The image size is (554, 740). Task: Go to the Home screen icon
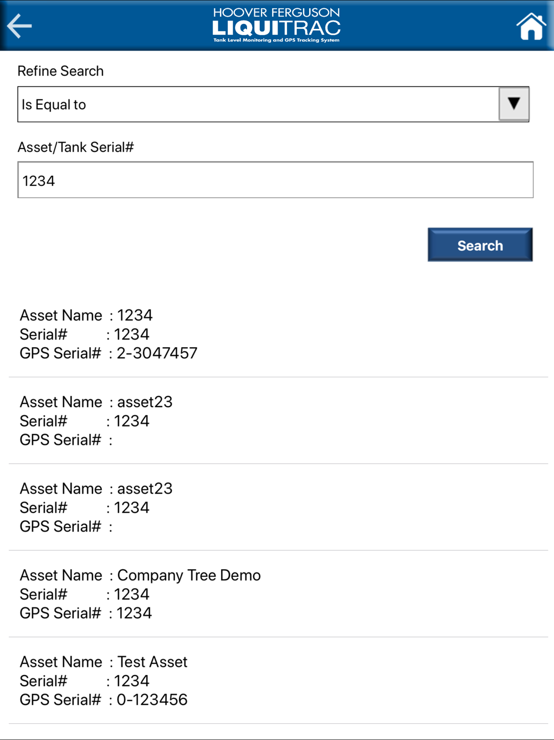(x=531, y=27)
